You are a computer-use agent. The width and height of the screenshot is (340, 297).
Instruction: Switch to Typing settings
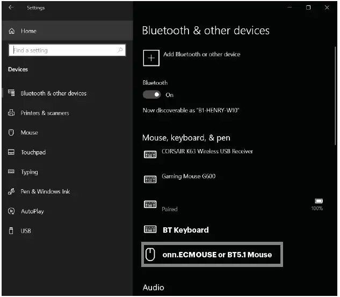[29, 172]
